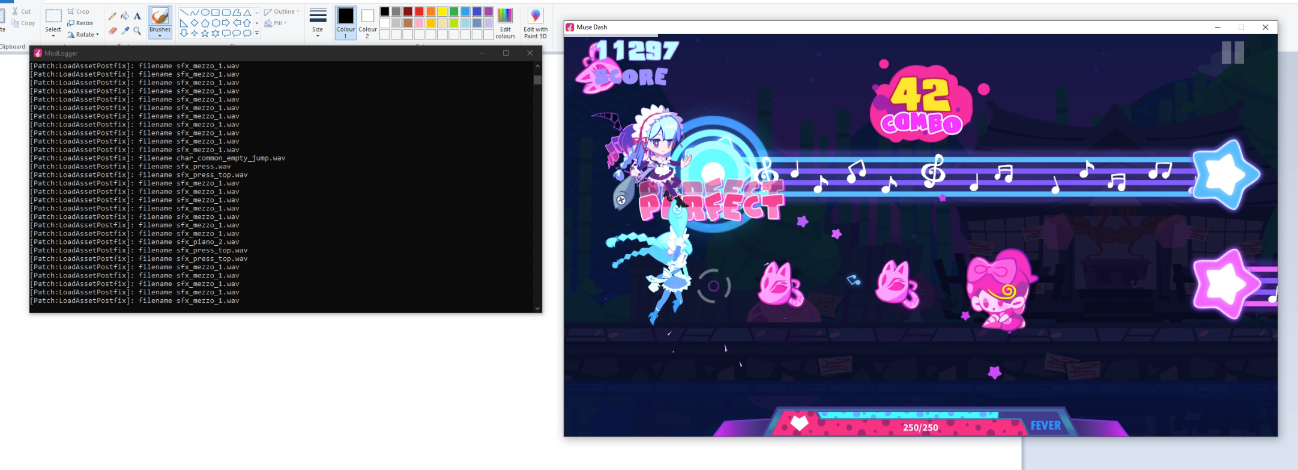Choose the straight Line shape
The height and width of the screenshot is (470, 1298).
pyautogui.click(x=184, y=13)
